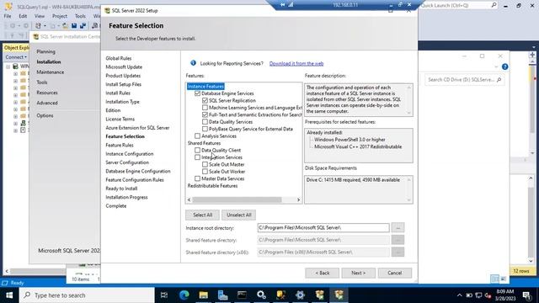Click the Instance root directory field
Screen dimensions: 539x303
click(x=323, y=227)
